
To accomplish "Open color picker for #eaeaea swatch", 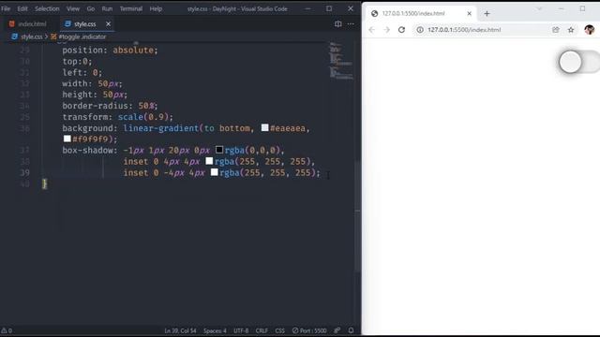I will pyautogui.click(x=264, y=127).
